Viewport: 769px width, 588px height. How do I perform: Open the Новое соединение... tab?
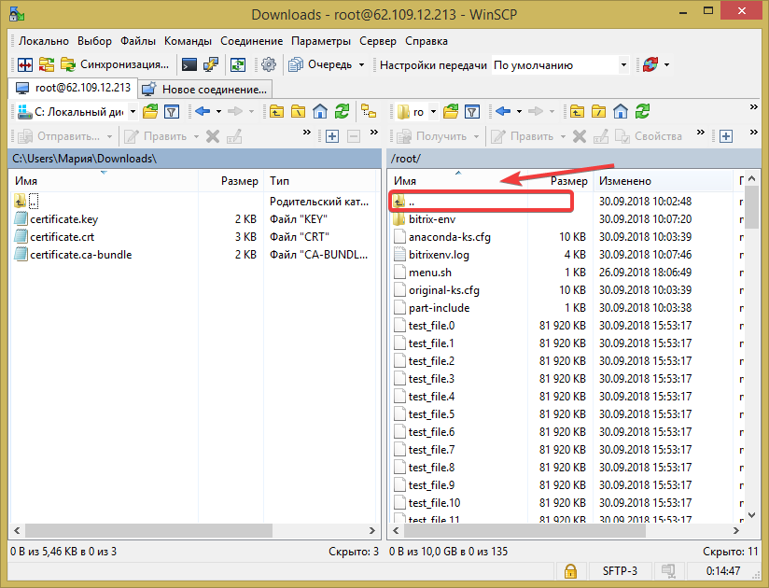[204, 90]
